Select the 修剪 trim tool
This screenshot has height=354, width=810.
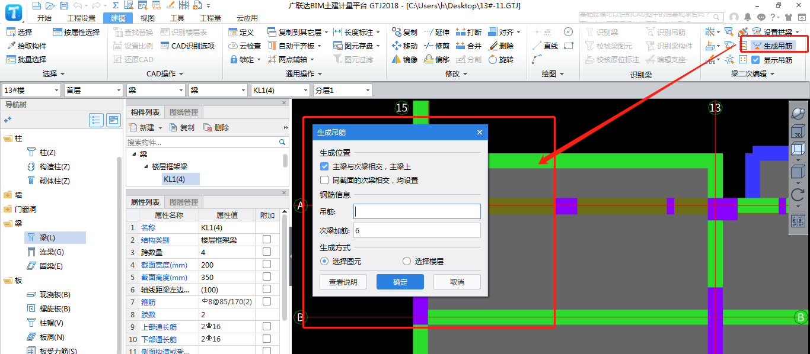coord(436,46)
